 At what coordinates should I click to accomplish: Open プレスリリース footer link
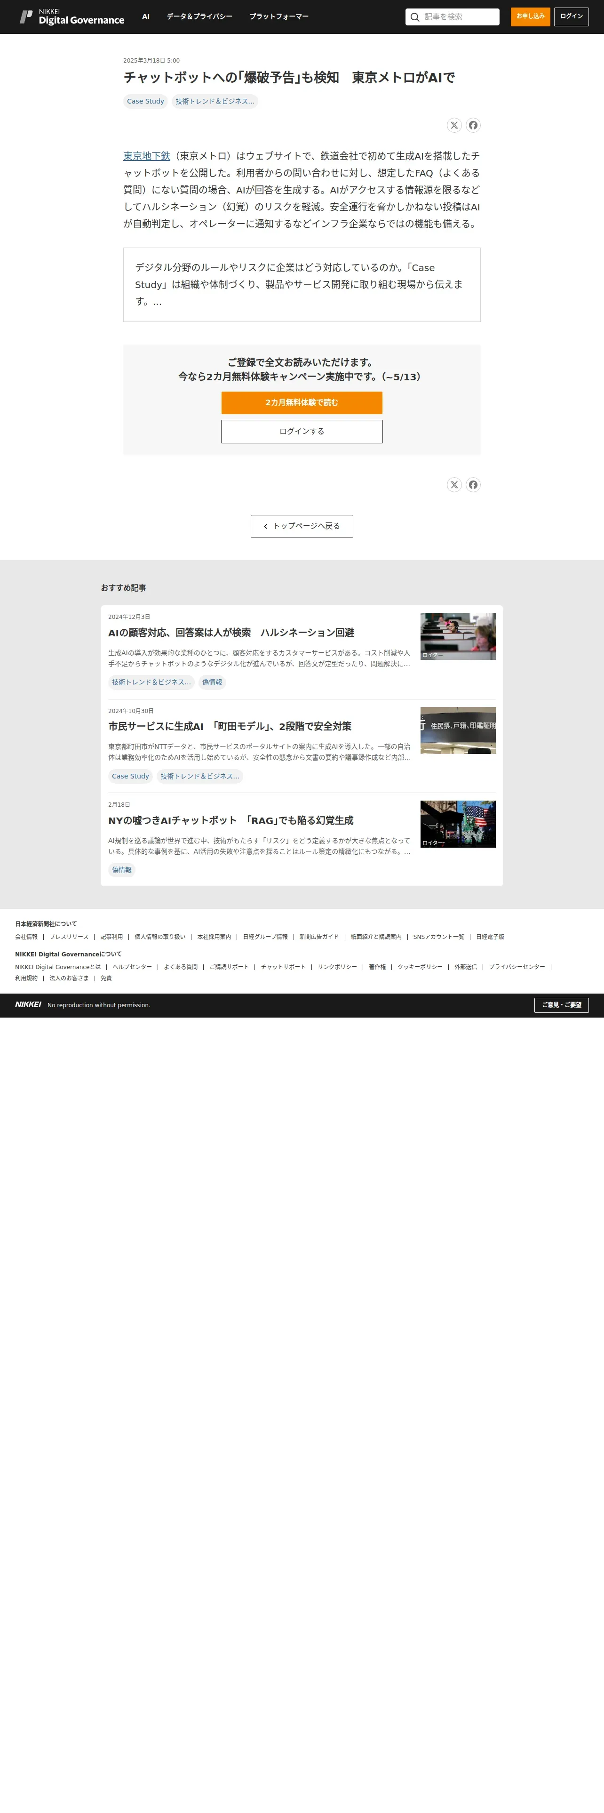(x=69, y=937)
